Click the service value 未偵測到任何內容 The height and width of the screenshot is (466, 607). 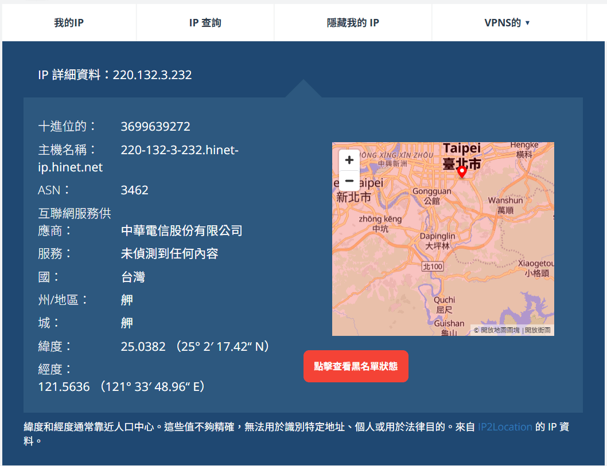coord(170,254)
